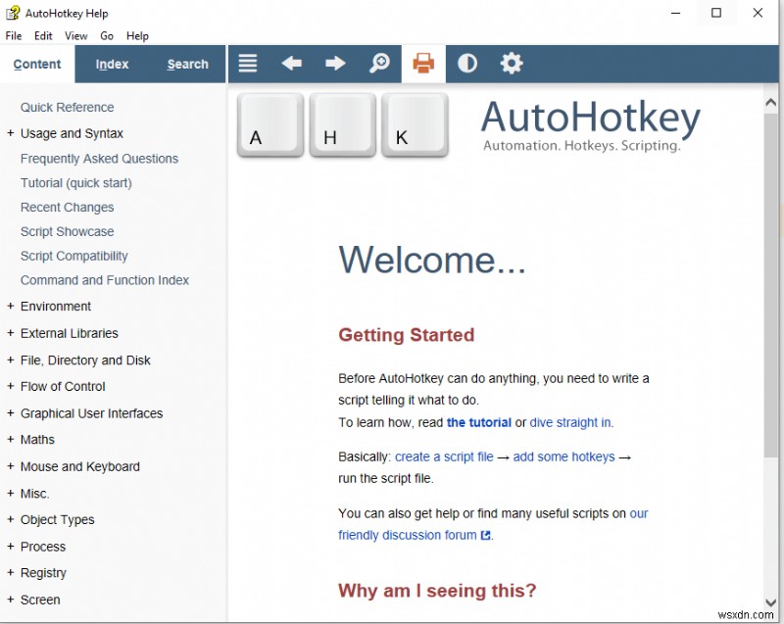This screenshot has width=784, height=624.
Task: Open the zoom magnifier tool
Action: point(379,63)
